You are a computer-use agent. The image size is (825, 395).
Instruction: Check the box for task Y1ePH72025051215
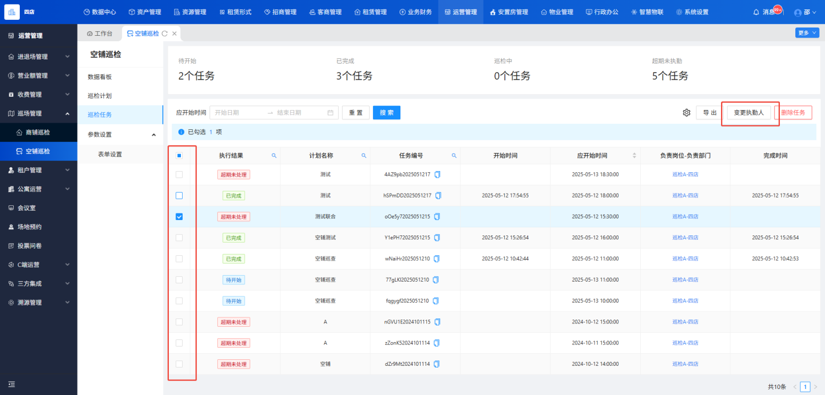pyautogui.click(x=179, y=238)
